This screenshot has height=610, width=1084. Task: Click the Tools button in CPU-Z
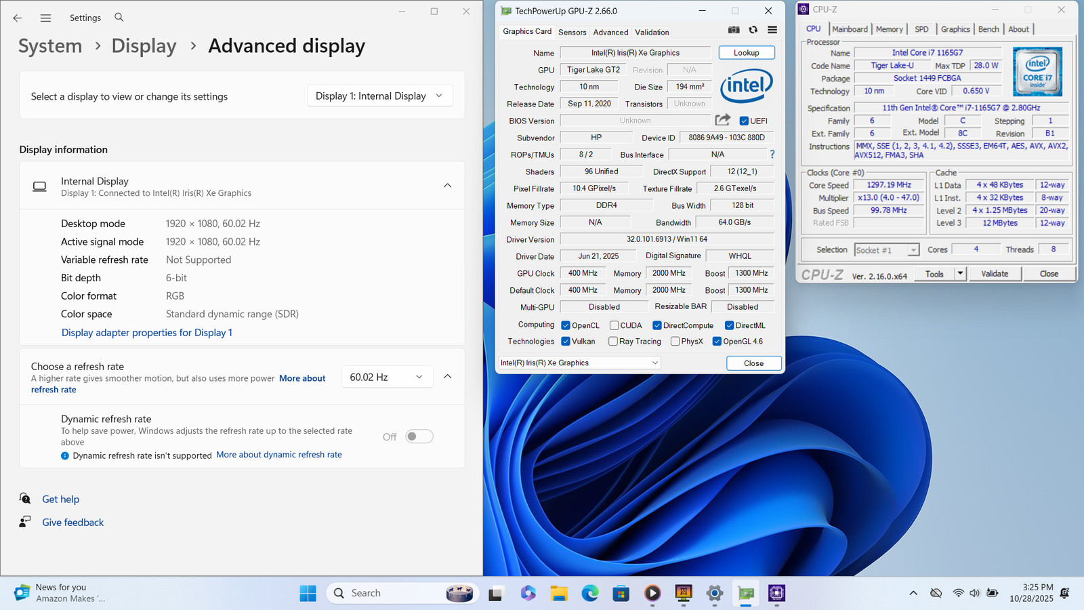(x=934, y=274)
